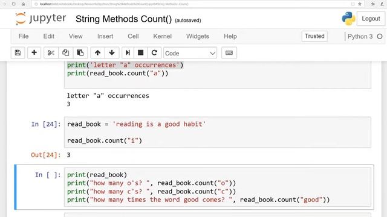The image size is (387, 217).
Task: Click the kernel idle indicator circle
Action: [x=380, y=36]
